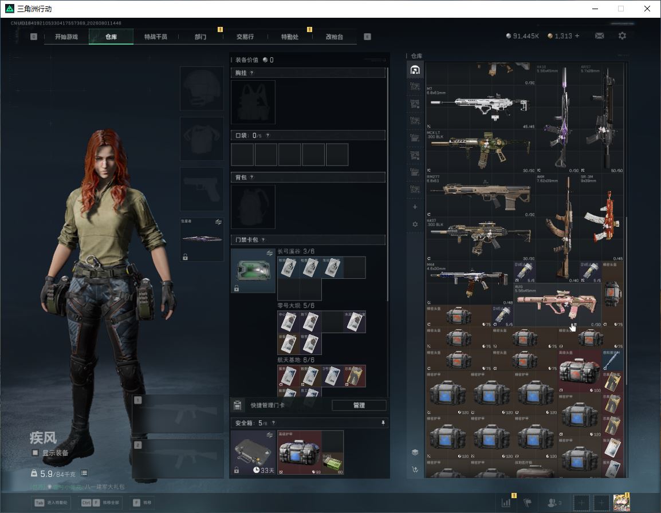Click the swap arrows on key card case

pos(269,253)
